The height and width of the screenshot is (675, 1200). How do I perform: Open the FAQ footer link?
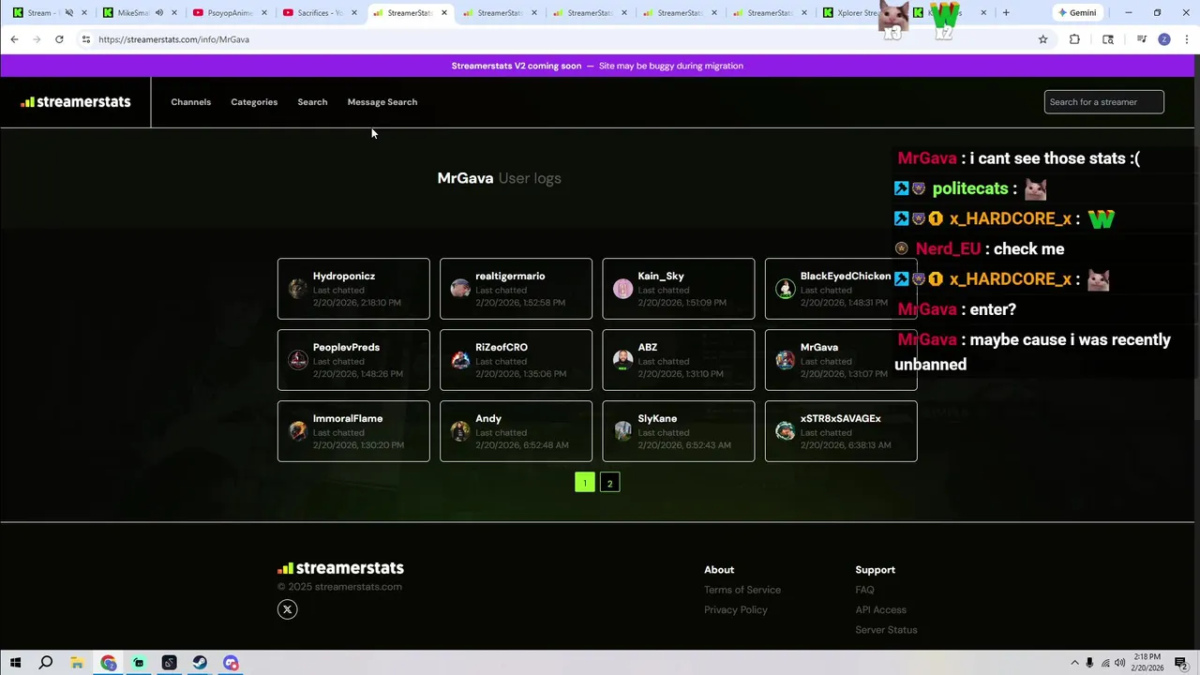point(864,590)
